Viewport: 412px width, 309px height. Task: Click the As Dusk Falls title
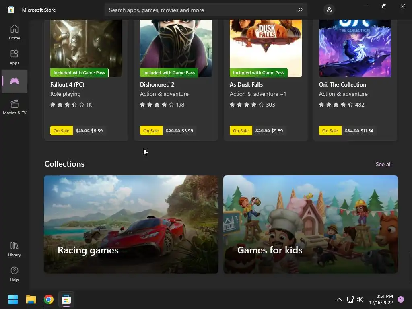point(246,84)
